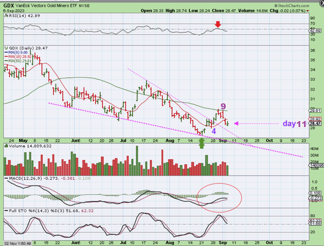Click the blue MA(0) legend line marker

pyautogui.click(x=6, y=52)
